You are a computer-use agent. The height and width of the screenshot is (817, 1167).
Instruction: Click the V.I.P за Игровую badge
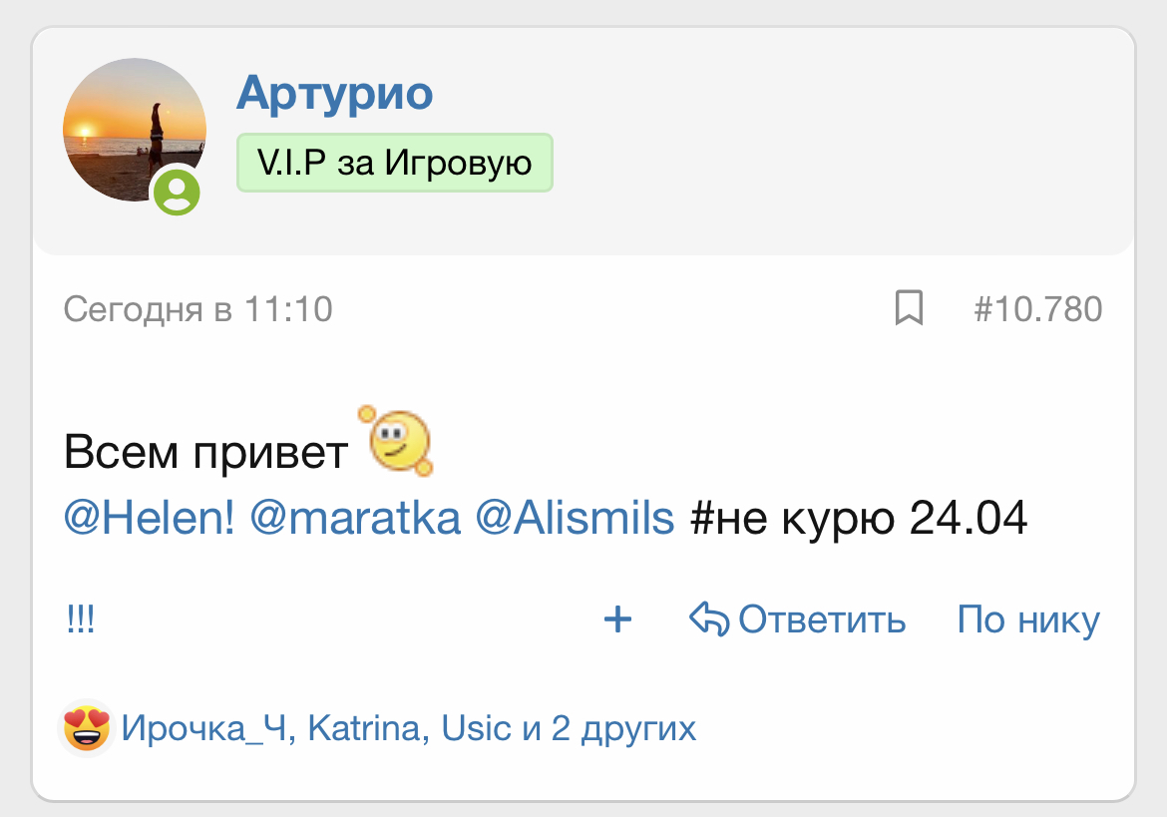click(x=394, y=163)
